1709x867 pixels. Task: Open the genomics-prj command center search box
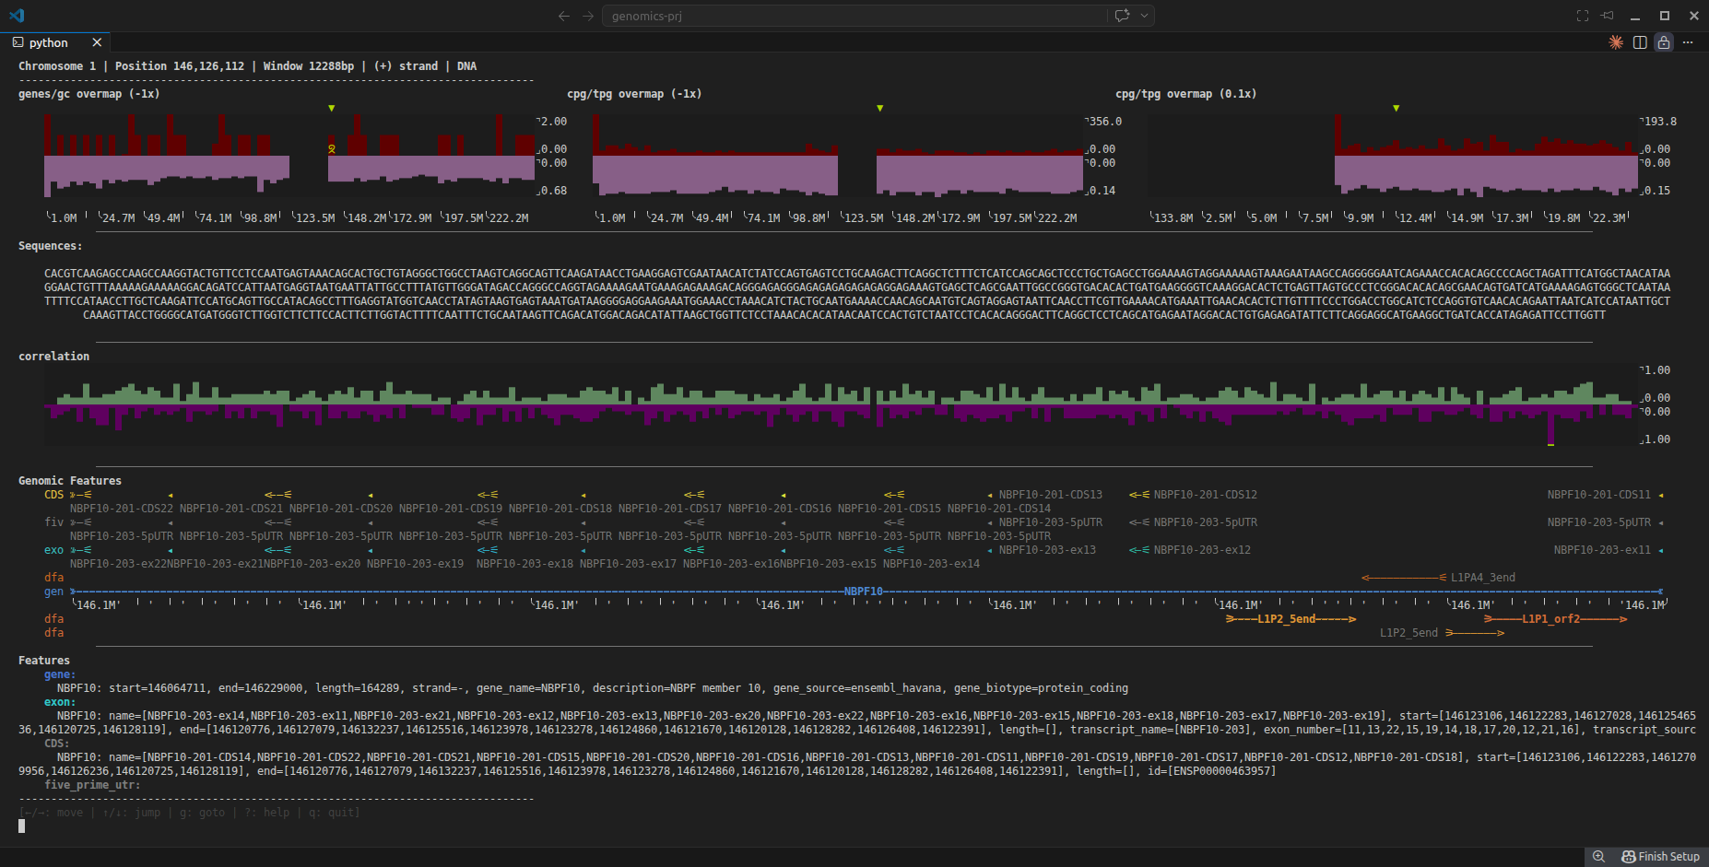[x=854, y=16]
